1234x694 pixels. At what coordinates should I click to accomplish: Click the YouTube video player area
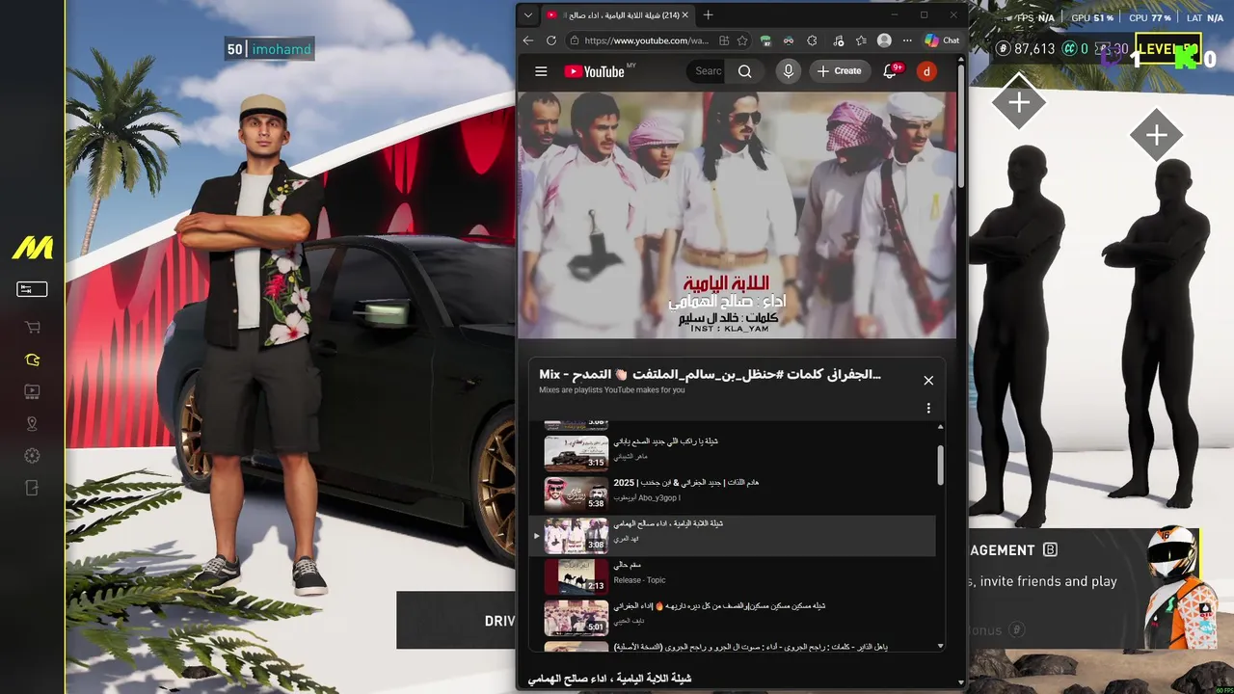pyautogui.click(x=737, y=215)
